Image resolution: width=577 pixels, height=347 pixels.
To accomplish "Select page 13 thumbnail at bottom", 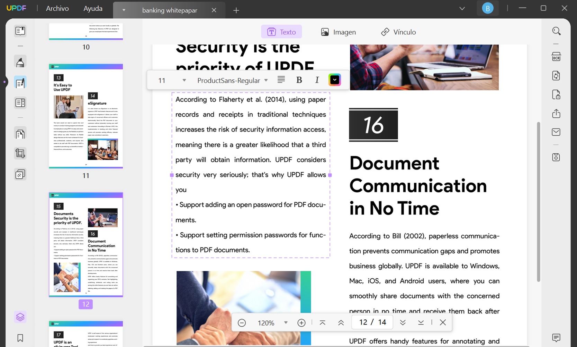I will [x=86, y=334].
